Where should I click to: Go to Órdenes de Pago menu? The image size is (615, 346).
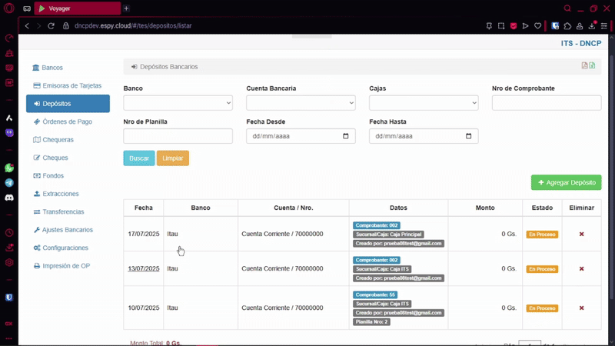tap(67, 121)
